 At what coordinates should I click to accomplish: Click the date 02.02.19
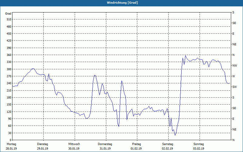[167, 149]
